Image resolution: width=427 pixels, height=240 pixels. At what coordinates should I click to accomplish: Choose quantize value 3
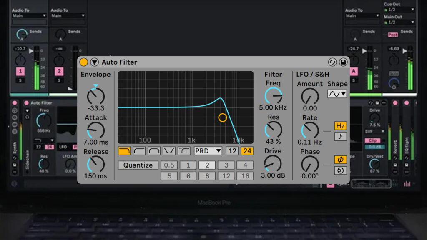tap(226, 165)
